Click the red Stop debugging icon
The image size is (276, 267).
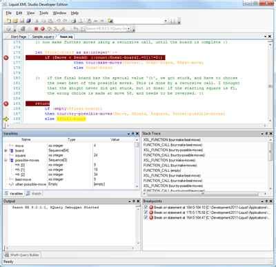(x=36, y=29)
